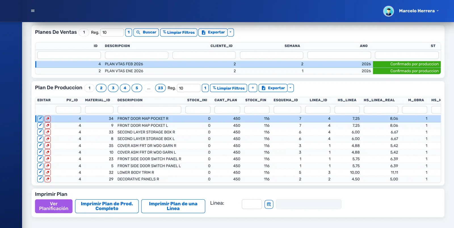Sort Planes De Ventas by SEMANA header
This screenshot has width=454, height=228.
[x=292, y=46]
